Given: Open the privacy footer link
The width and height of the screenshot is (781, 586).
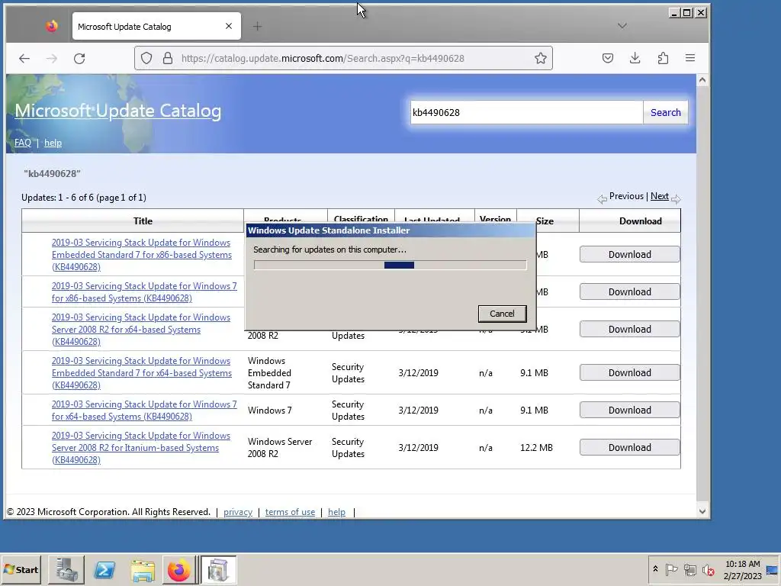Looking at the screenshot, I should pos(238,512).
